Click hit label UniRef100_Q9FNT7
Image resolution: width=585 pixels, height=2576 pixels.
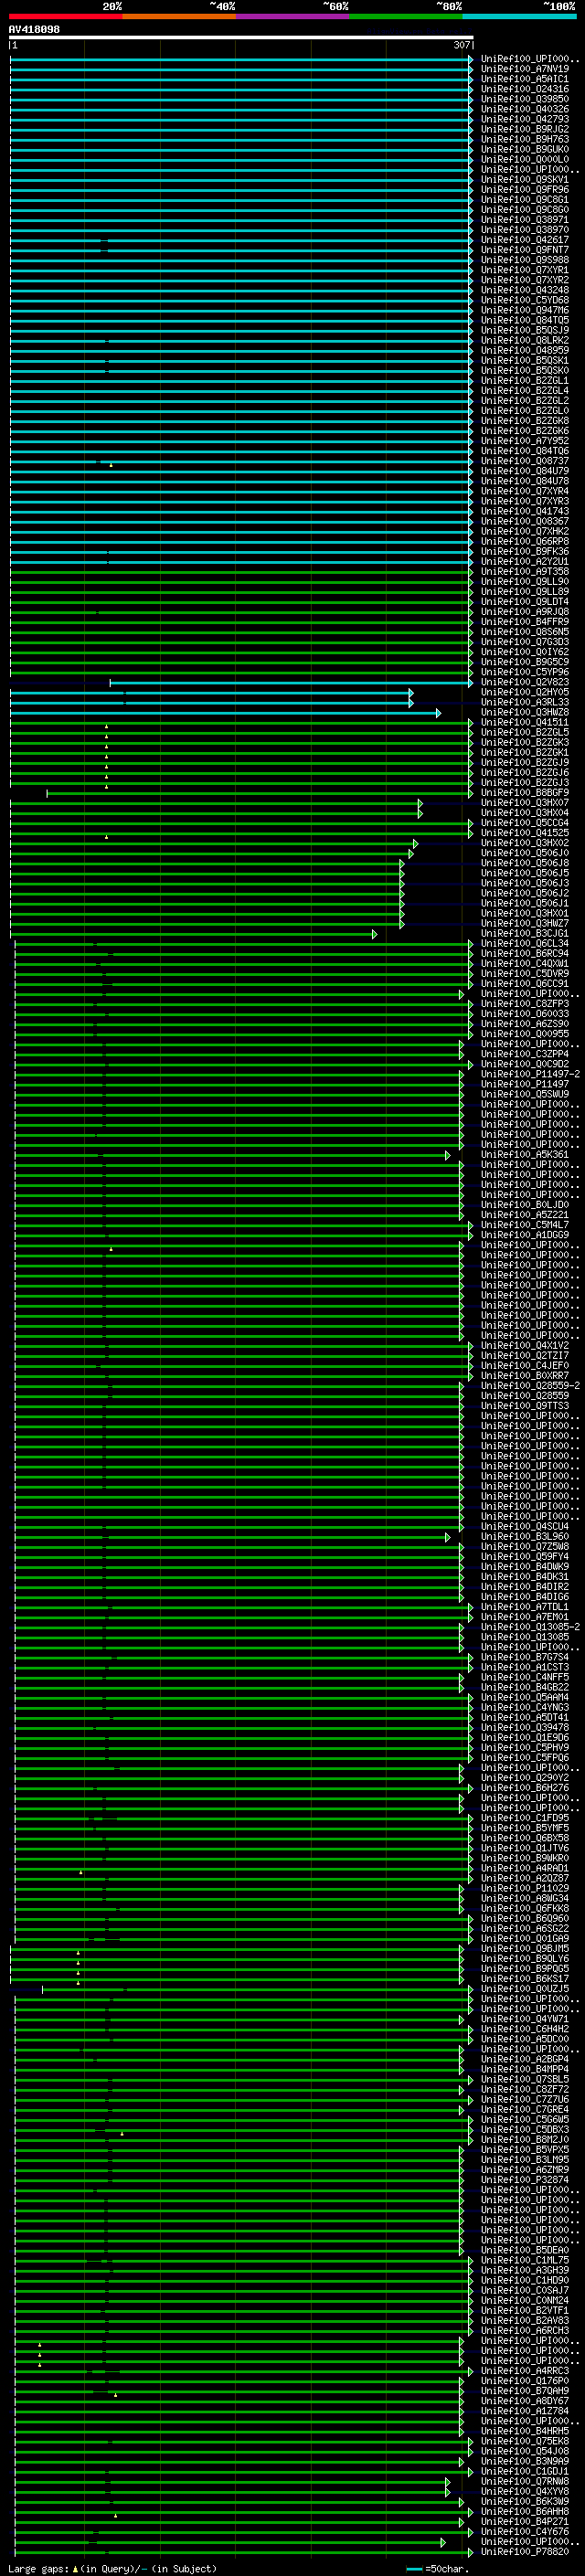click(525, 250)
